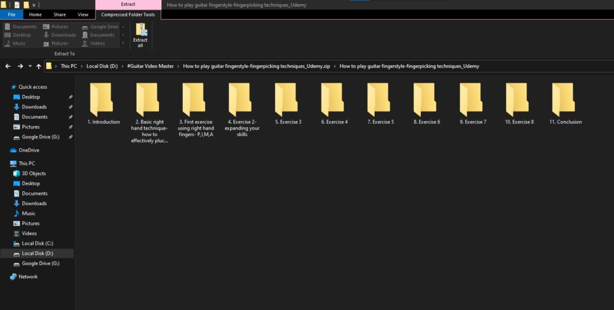Navigate up one level with Up arrow
The image size is (614, 310).
point(38,66)
